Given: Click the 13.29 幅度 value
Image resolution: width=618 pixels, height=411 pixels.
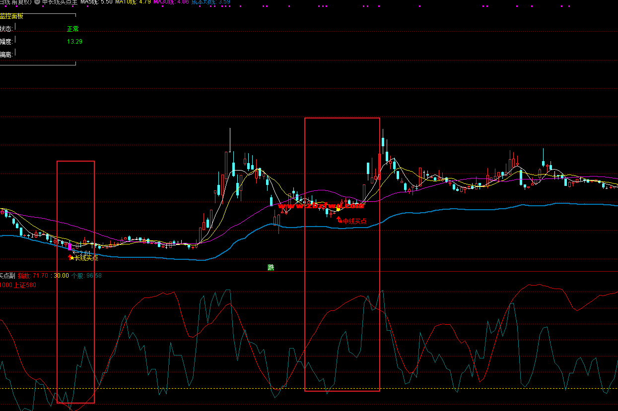Looking at the screenshot, I should (74, 42).
